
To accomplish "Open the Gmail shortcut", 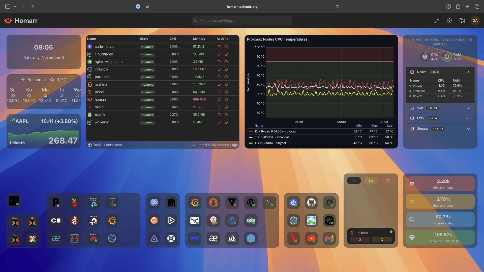I will tap(329, 239).
